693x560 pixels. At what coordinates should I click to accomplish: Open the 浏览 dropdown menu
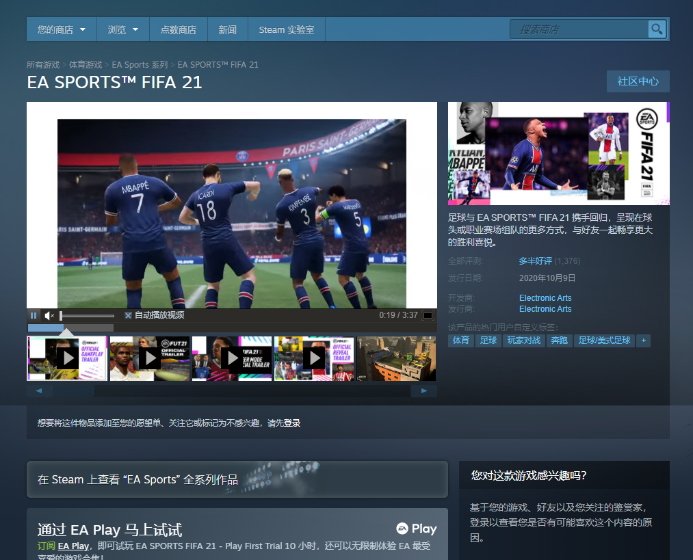(123, 29)
